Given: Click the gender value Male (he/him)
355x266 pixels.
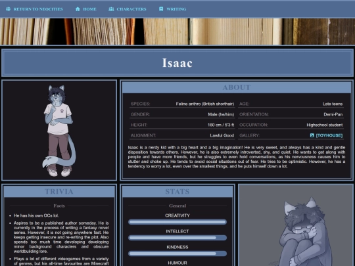Looking at the screenshot, I should coord(221,114).
